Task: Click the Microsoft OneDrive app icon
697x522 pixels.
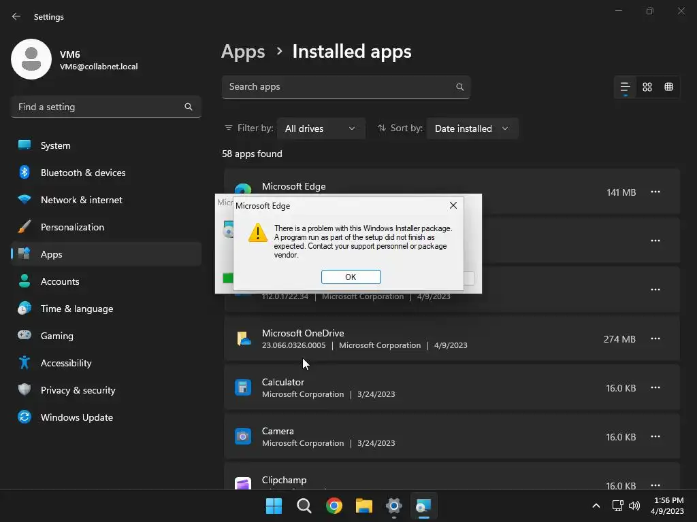Action: coord(243,338)
